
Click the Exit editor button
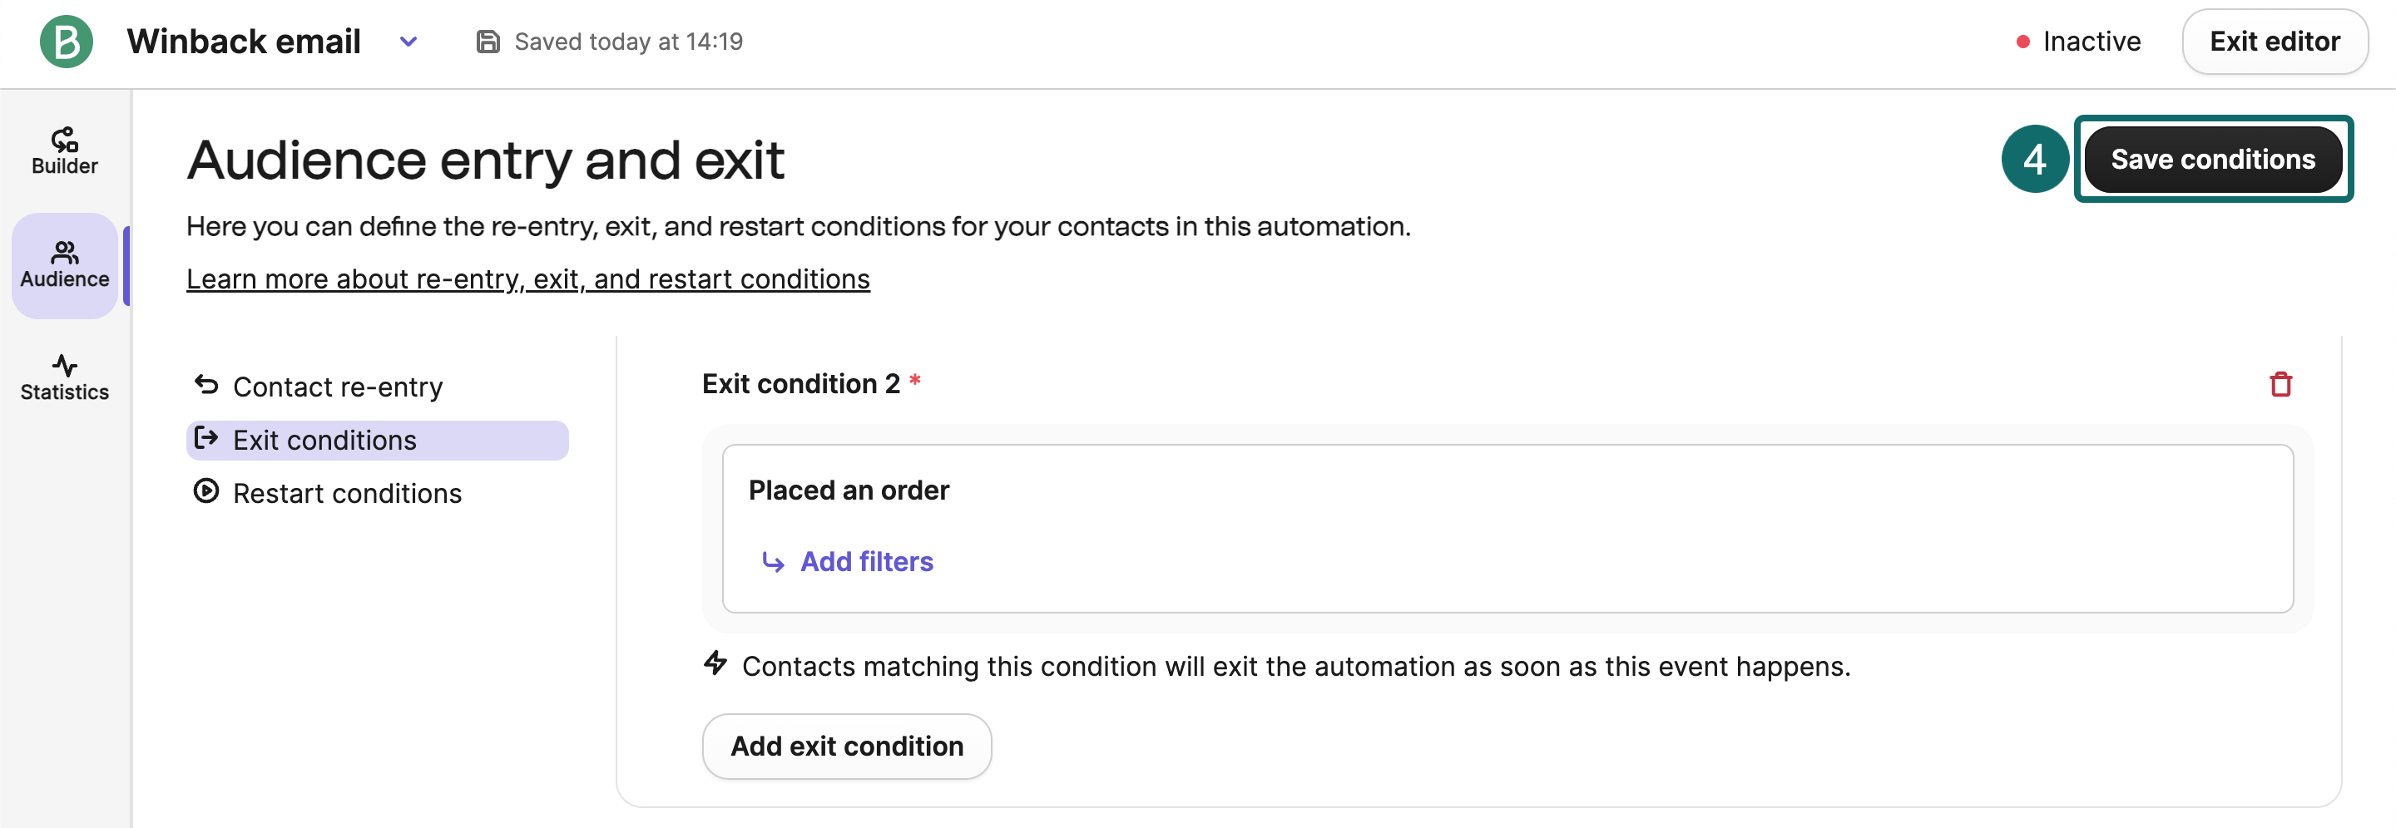[x=2273, y=42]
